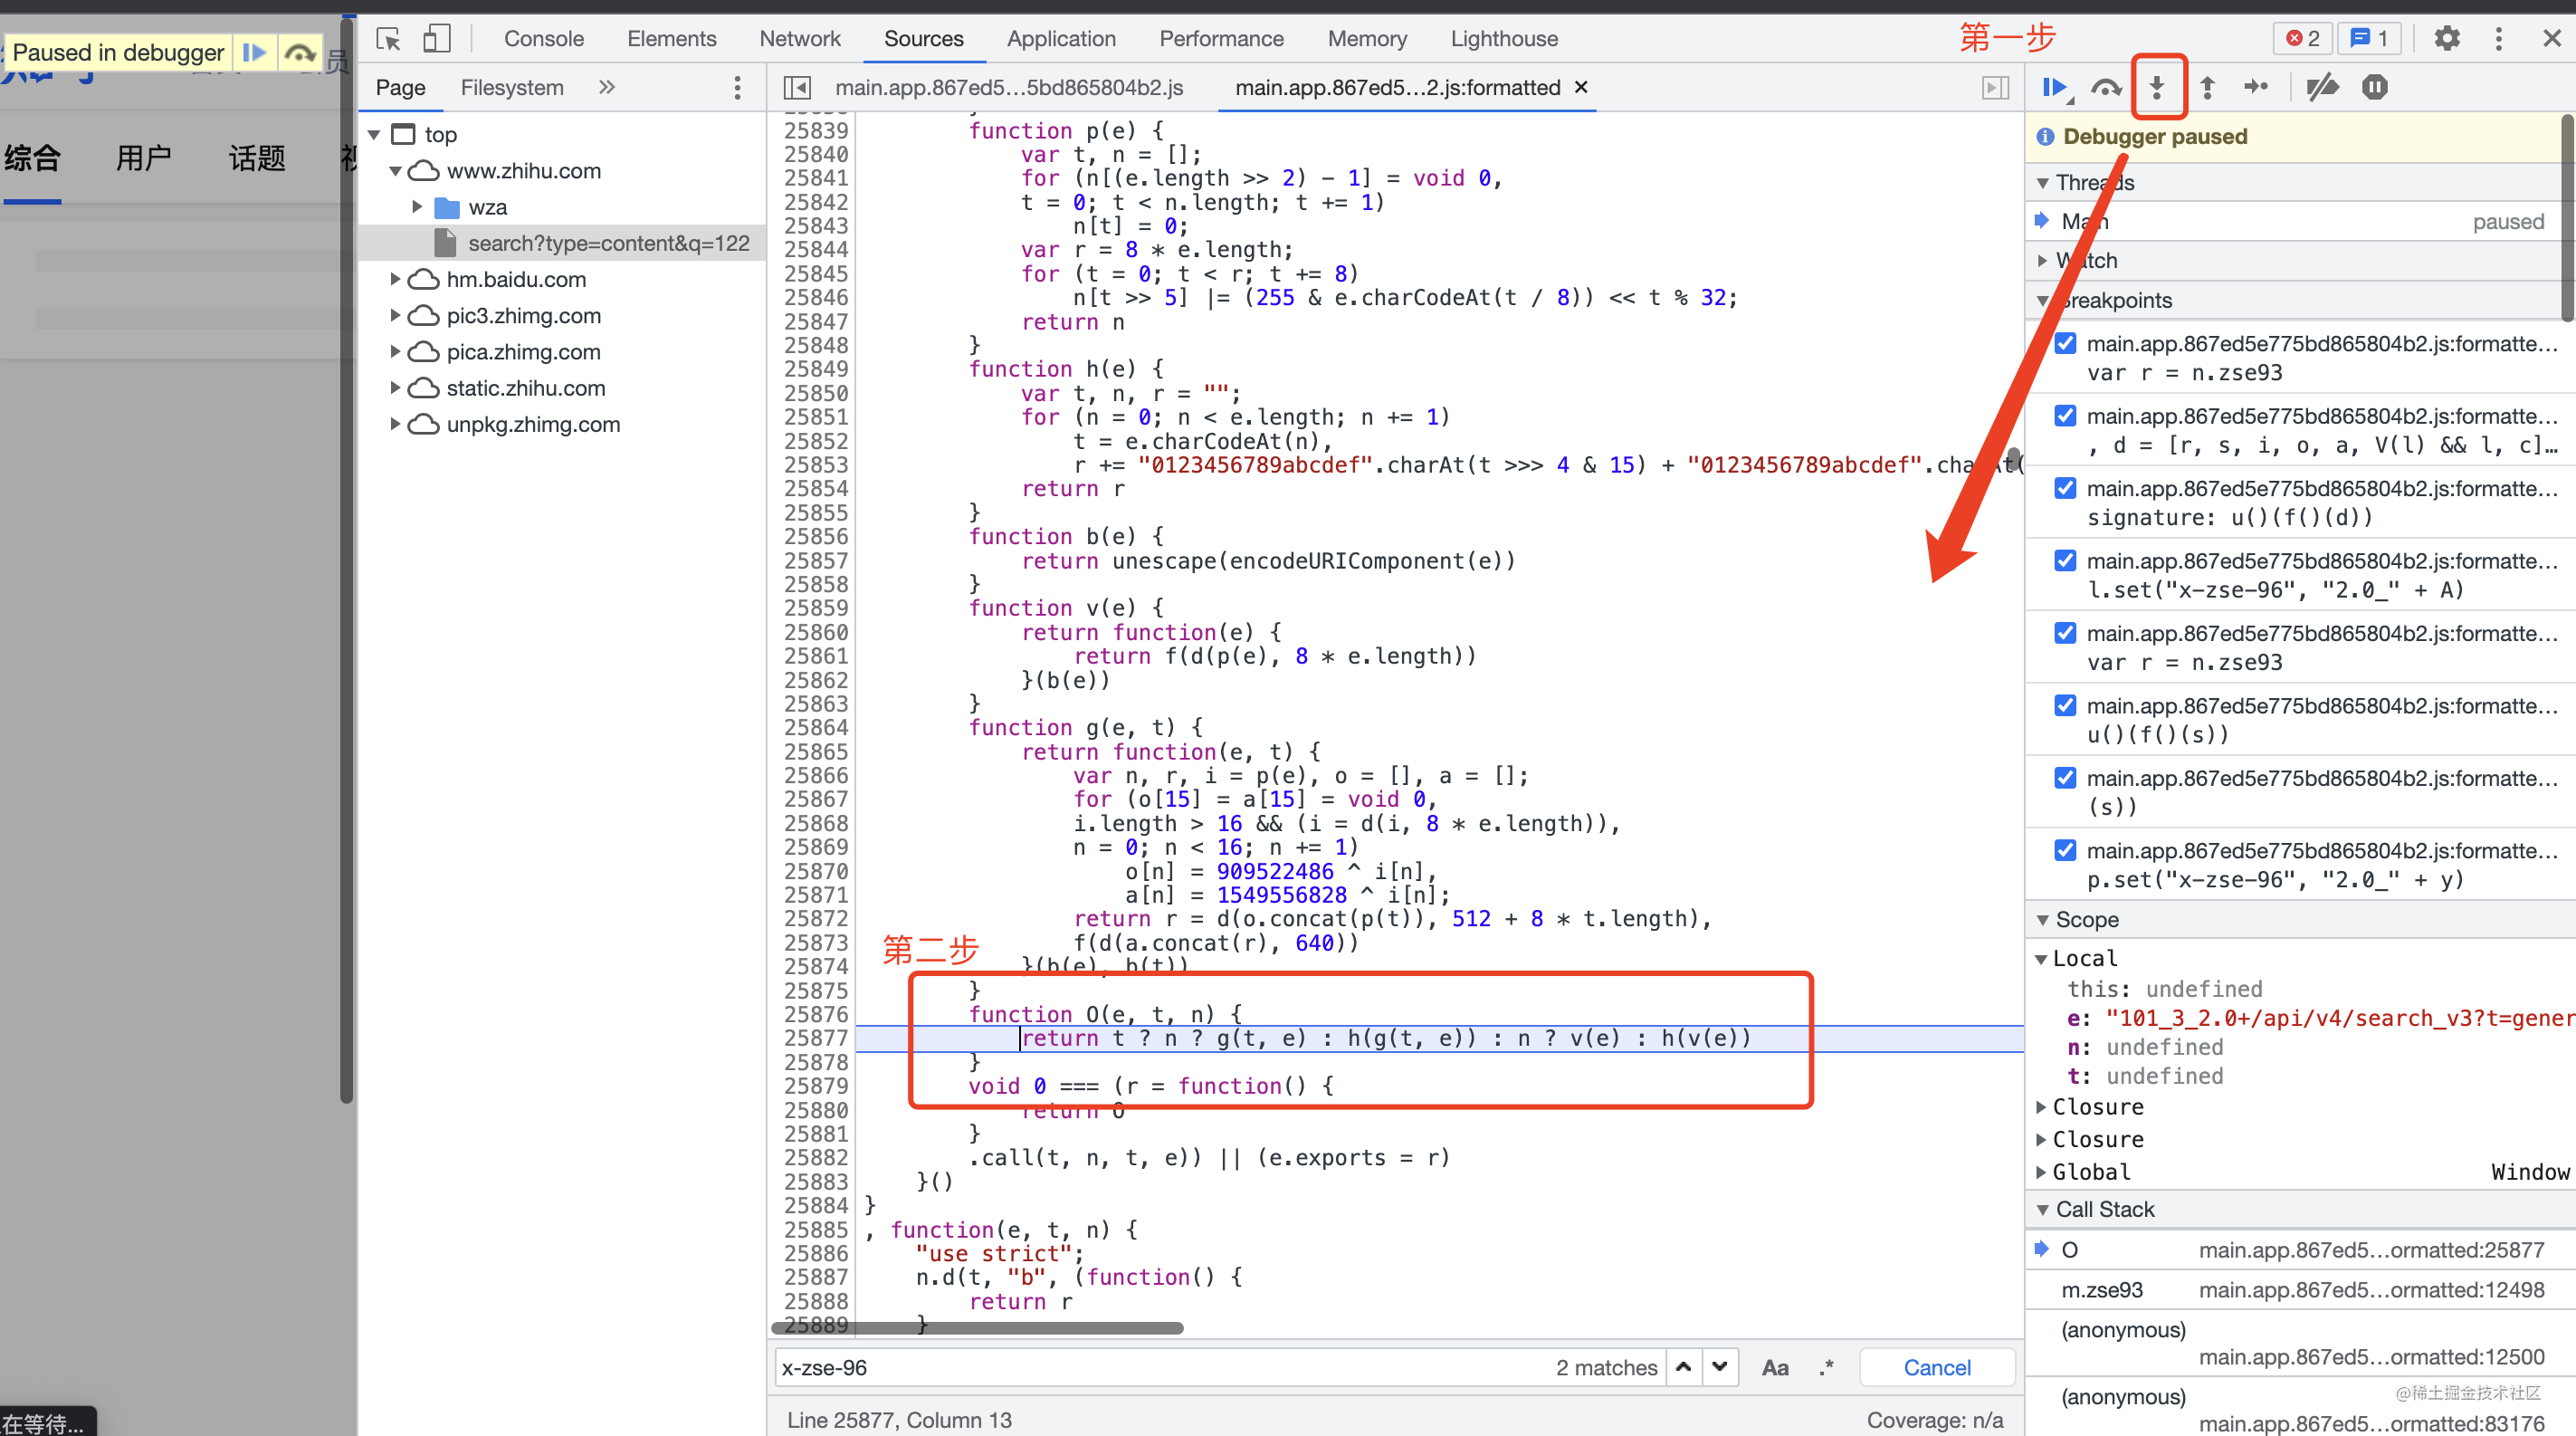The height and width of the screenshot is (1436, 2576).
Task: Click the Step icon in debugger toolbar
Action: [2256, 88]
